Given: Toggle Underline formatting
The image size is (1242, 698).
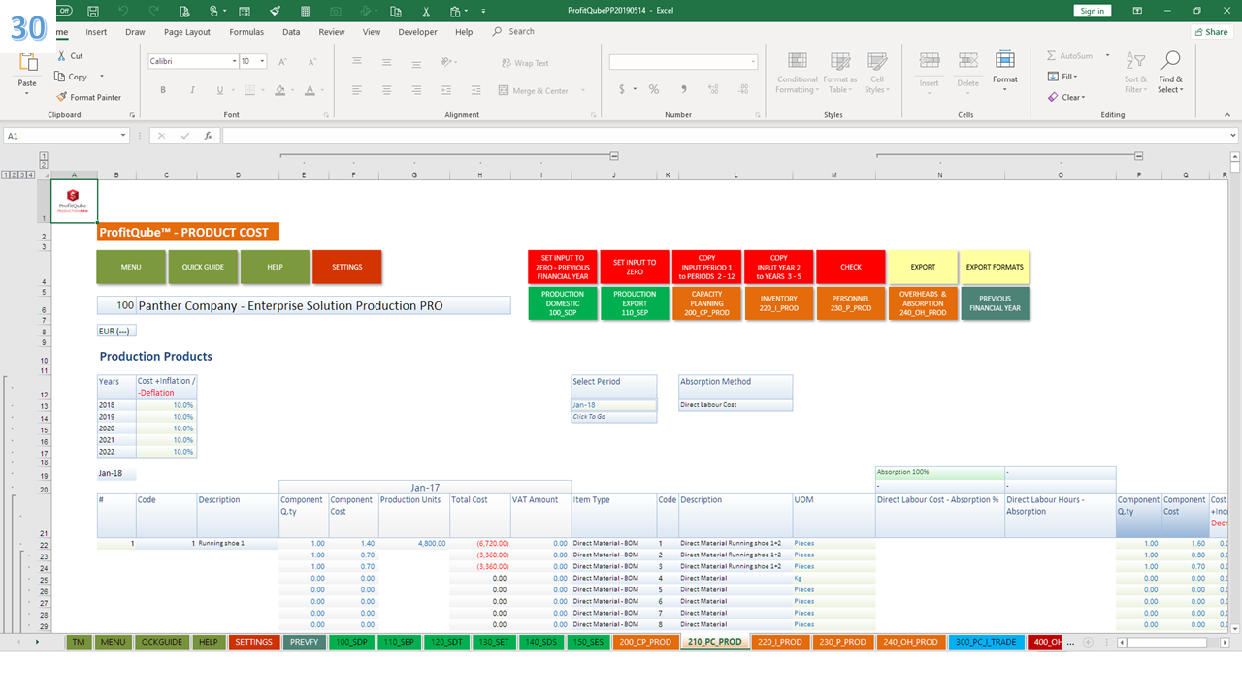Looking at the screenshot, I should tap(220, 90).
